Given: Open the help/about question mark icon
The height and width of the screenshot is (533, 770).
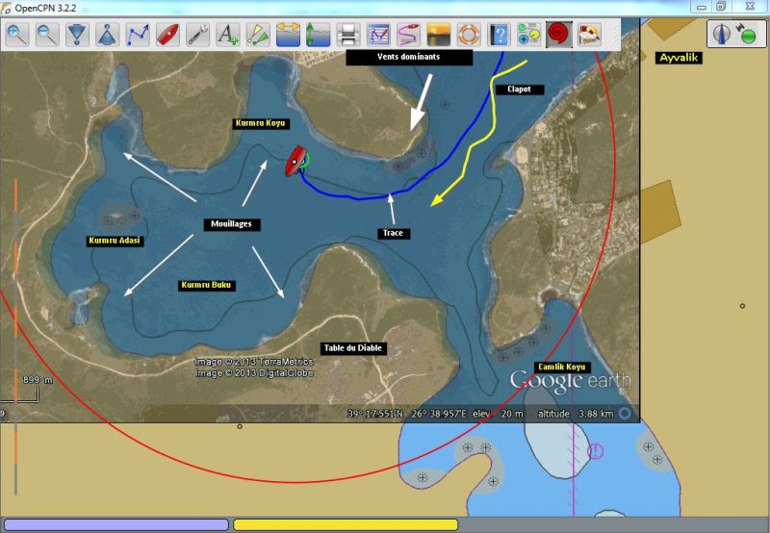Looking at the screenshot, I should [x=498, y=36].
